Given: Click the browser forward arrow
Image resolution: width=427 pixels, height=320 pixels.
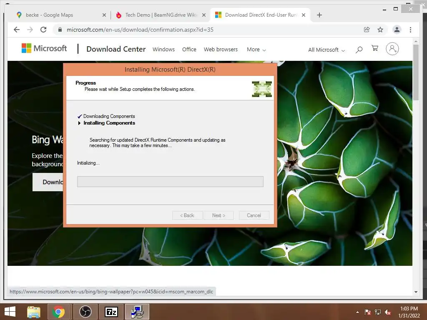Looking at the screenshot, I should click(x=30, y=30).
